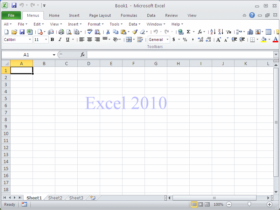Click the Open folder icon

pyautogui.click(x=14, y=32)
